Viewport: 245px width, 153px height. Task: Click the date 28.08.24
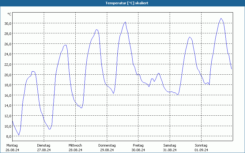[75, 150]
